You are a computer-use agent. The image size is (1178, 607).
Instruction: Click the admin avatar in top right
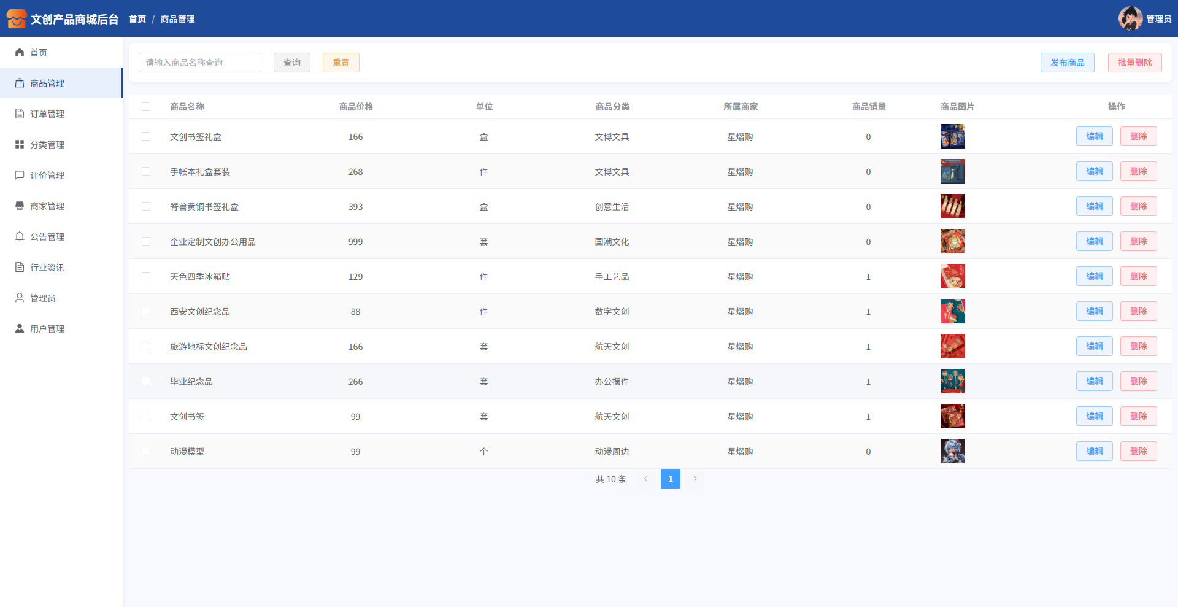(x=1130, y=18)
